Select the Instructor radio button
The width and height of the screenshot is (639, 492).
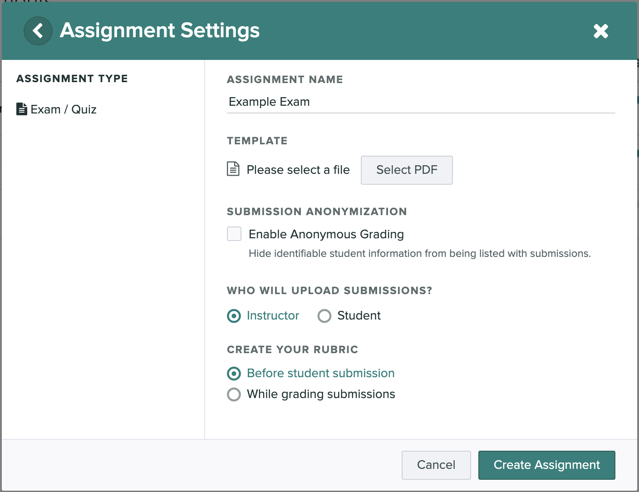234,316
